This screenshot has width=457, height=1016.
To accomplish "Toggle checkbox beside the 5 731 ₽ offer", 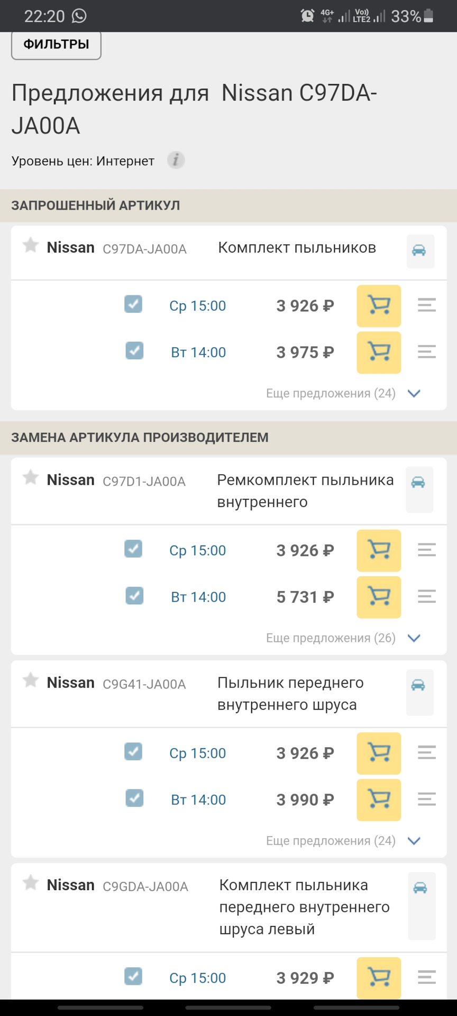I will (134, 596).
